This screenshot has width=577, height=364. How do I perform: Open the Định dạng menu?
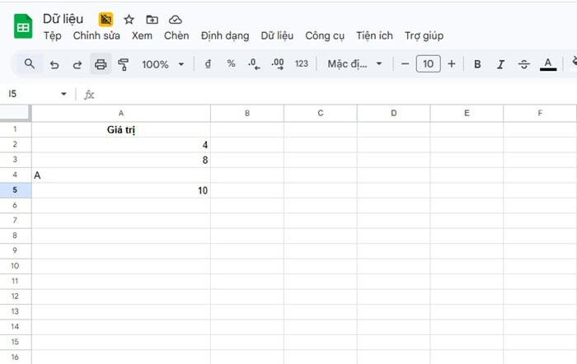pyautogui.click(x=225, y=35)
